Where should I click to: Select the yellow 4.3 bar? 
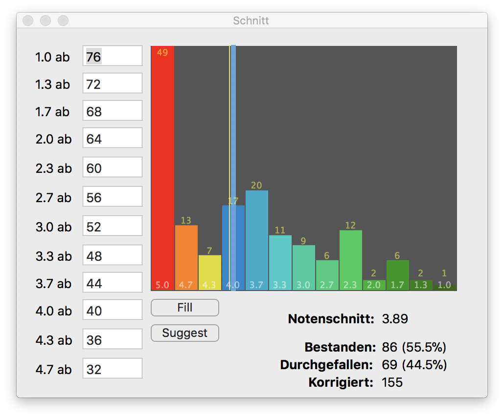pos(209,272)
